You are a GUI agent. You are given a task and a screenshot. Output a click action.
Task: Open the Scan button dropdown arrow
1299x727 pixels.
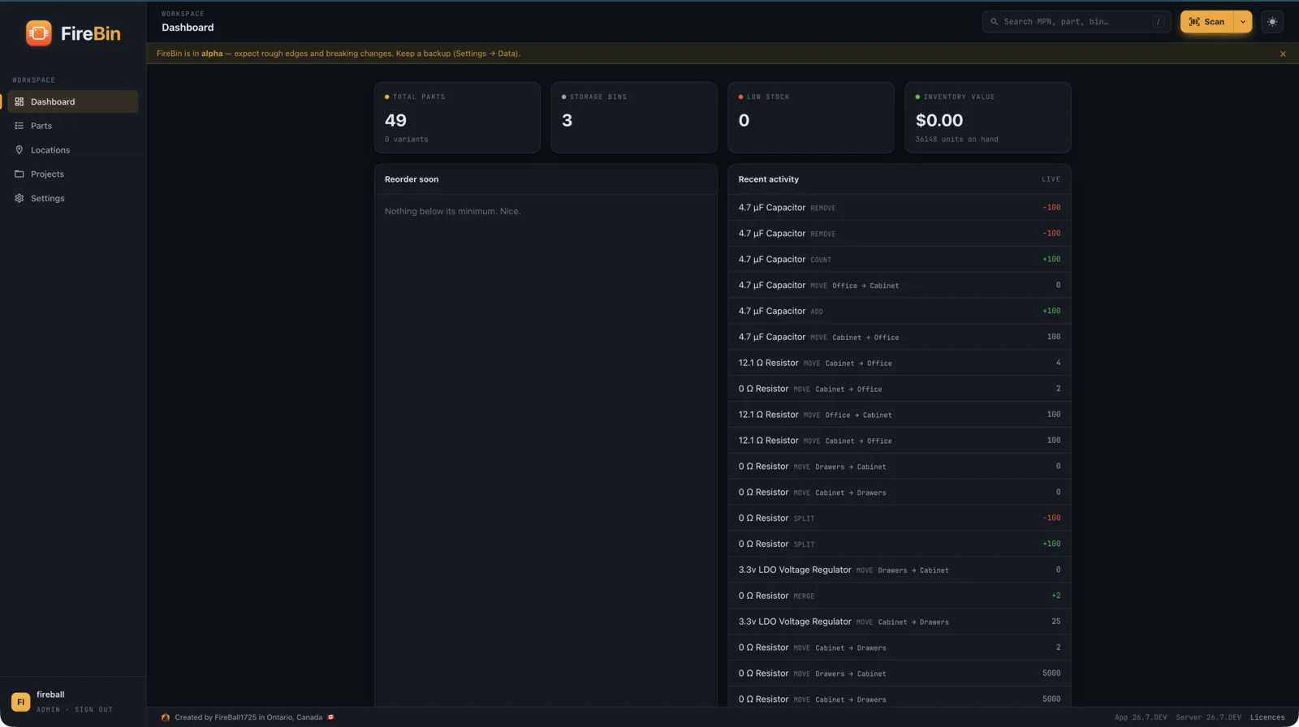coord(1243,22)
